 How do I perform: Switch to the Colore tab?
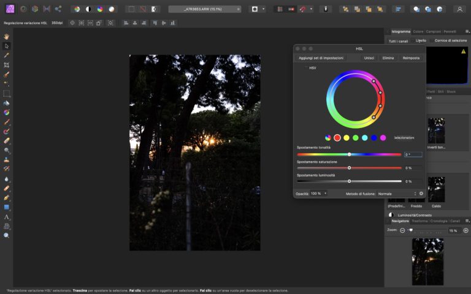[x=418, y=31]
